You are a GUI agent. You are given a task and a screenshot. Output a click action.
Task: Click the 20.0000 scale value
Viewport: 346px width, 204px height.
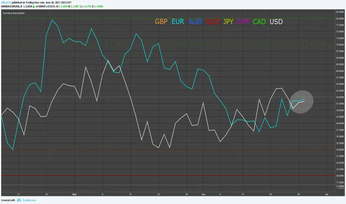340,176
